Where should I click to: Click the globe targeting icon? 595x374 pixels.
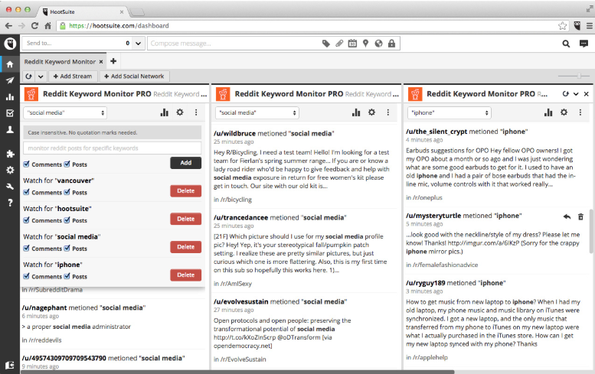(x=378, y=44)
